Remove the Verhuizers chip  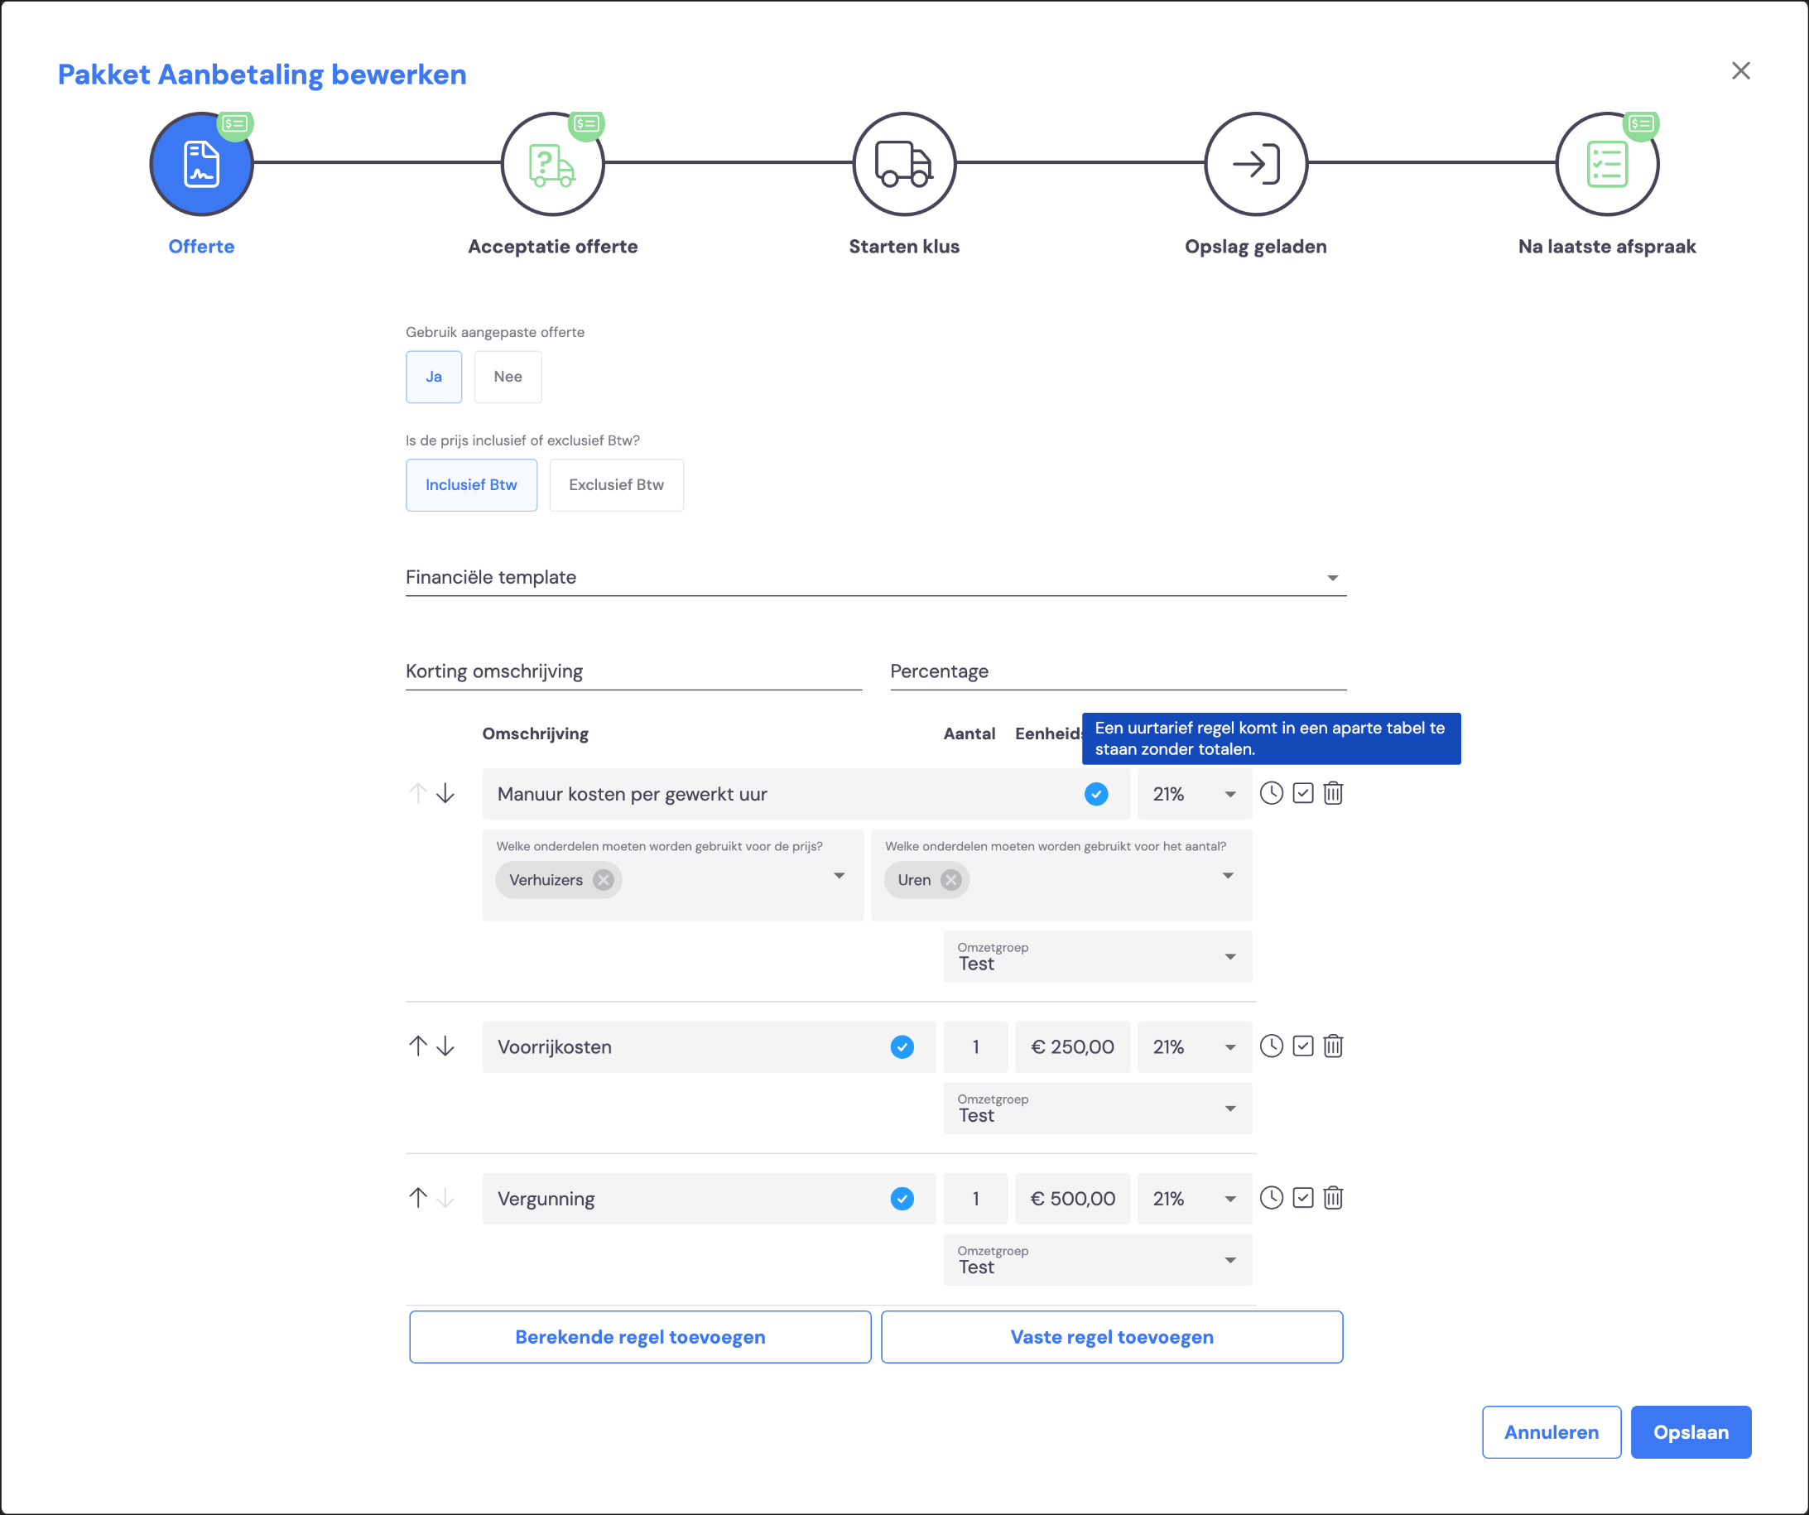click(604, 880)
